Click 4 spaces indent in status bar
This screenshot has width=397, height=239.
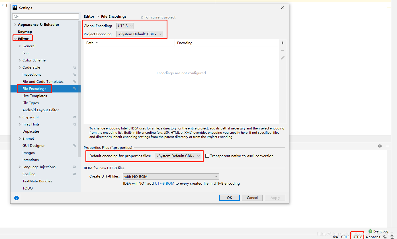(x=373, y=237)
